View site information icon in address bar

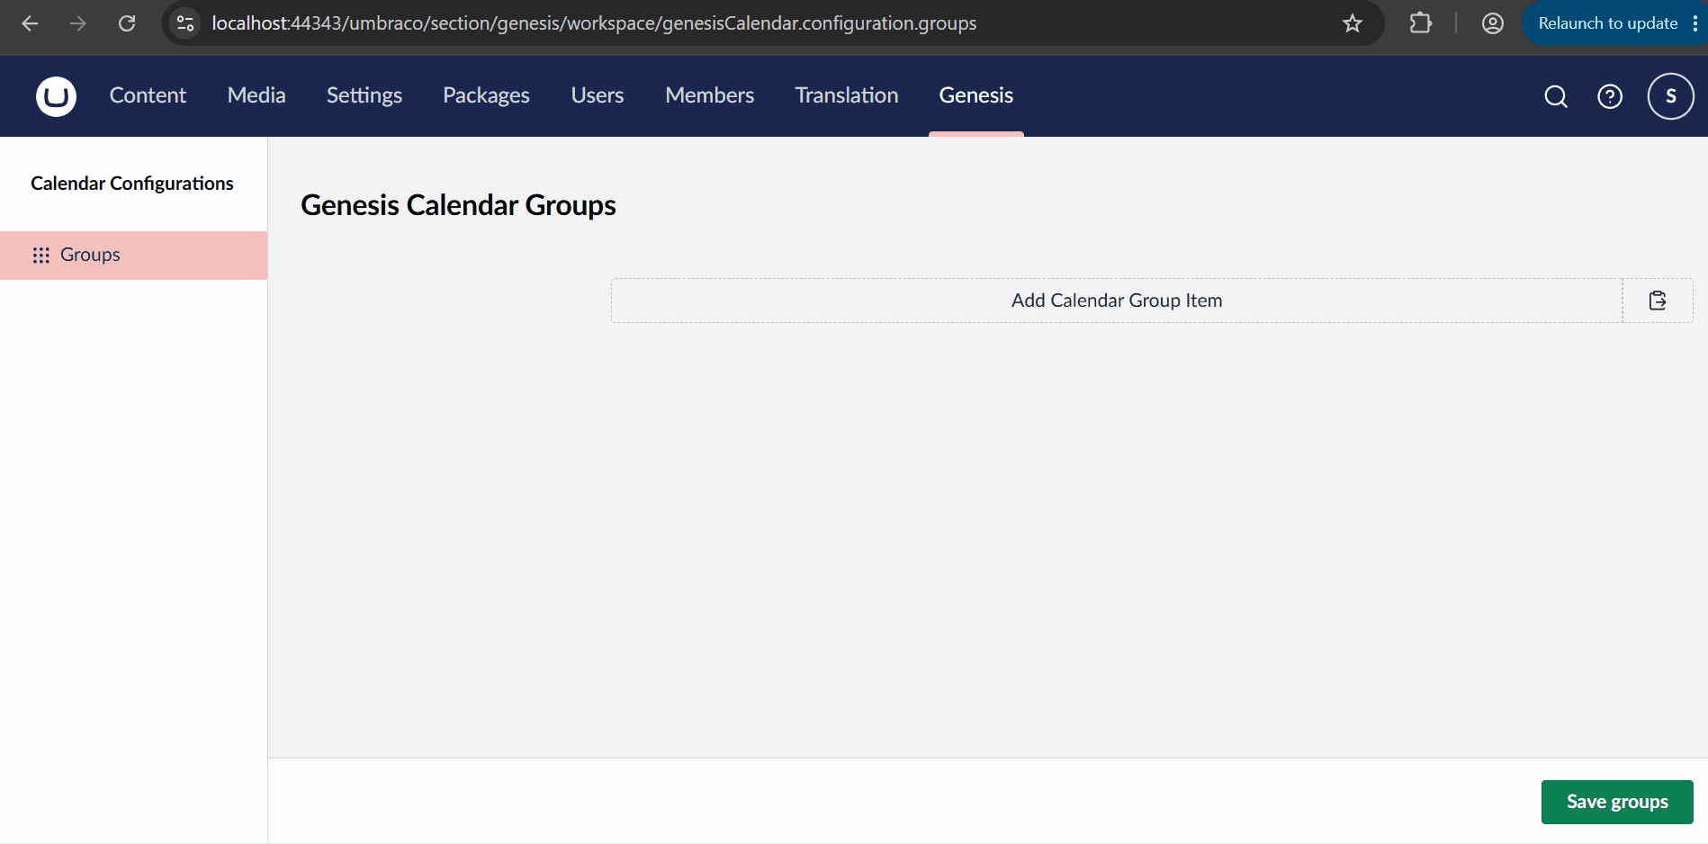point(185,23)
